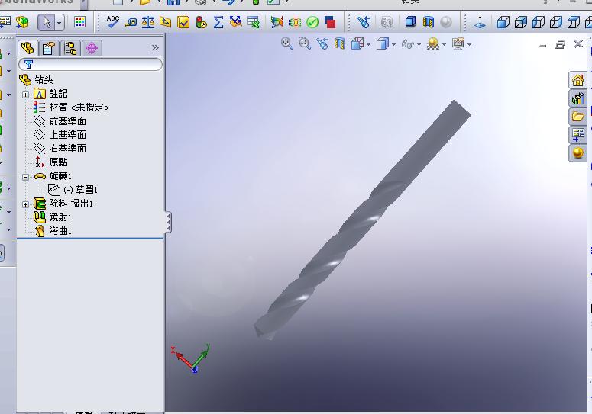Viewport: 592px width, 414px height.
Task: Click Zoom to Fit in view toolbar
Action: point(287,43)
